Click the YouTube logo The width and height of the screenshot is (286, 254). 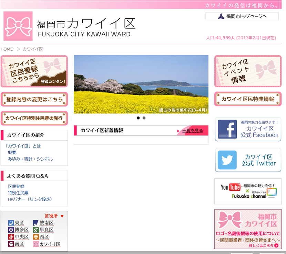pos(231,187)
